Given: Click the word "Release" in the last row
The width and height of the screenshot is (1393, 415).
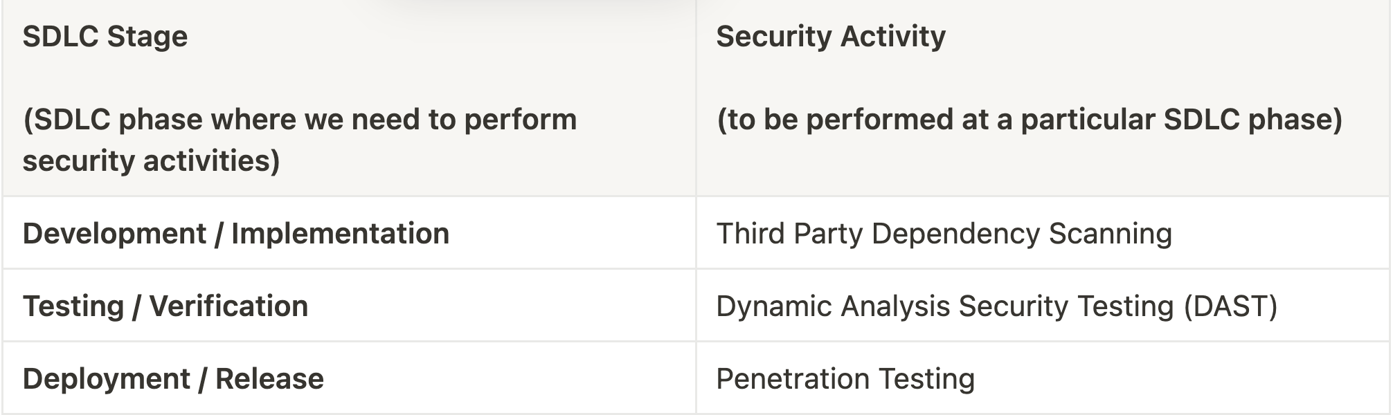Looking at the screenshot, I should [269, 379].
